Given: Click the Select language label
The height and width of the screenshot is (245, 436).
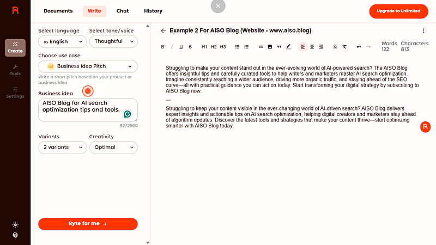Looking at the screenshot, I should (59, 30).
